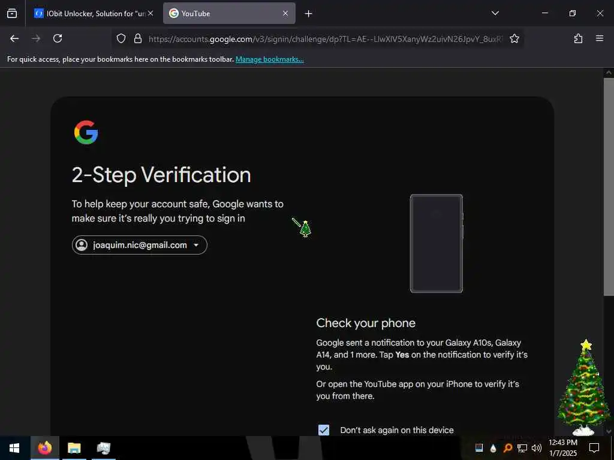Open a new tab with plus button
The height and width of the screenshot is (460, 614).
click(x=308, y=14)
